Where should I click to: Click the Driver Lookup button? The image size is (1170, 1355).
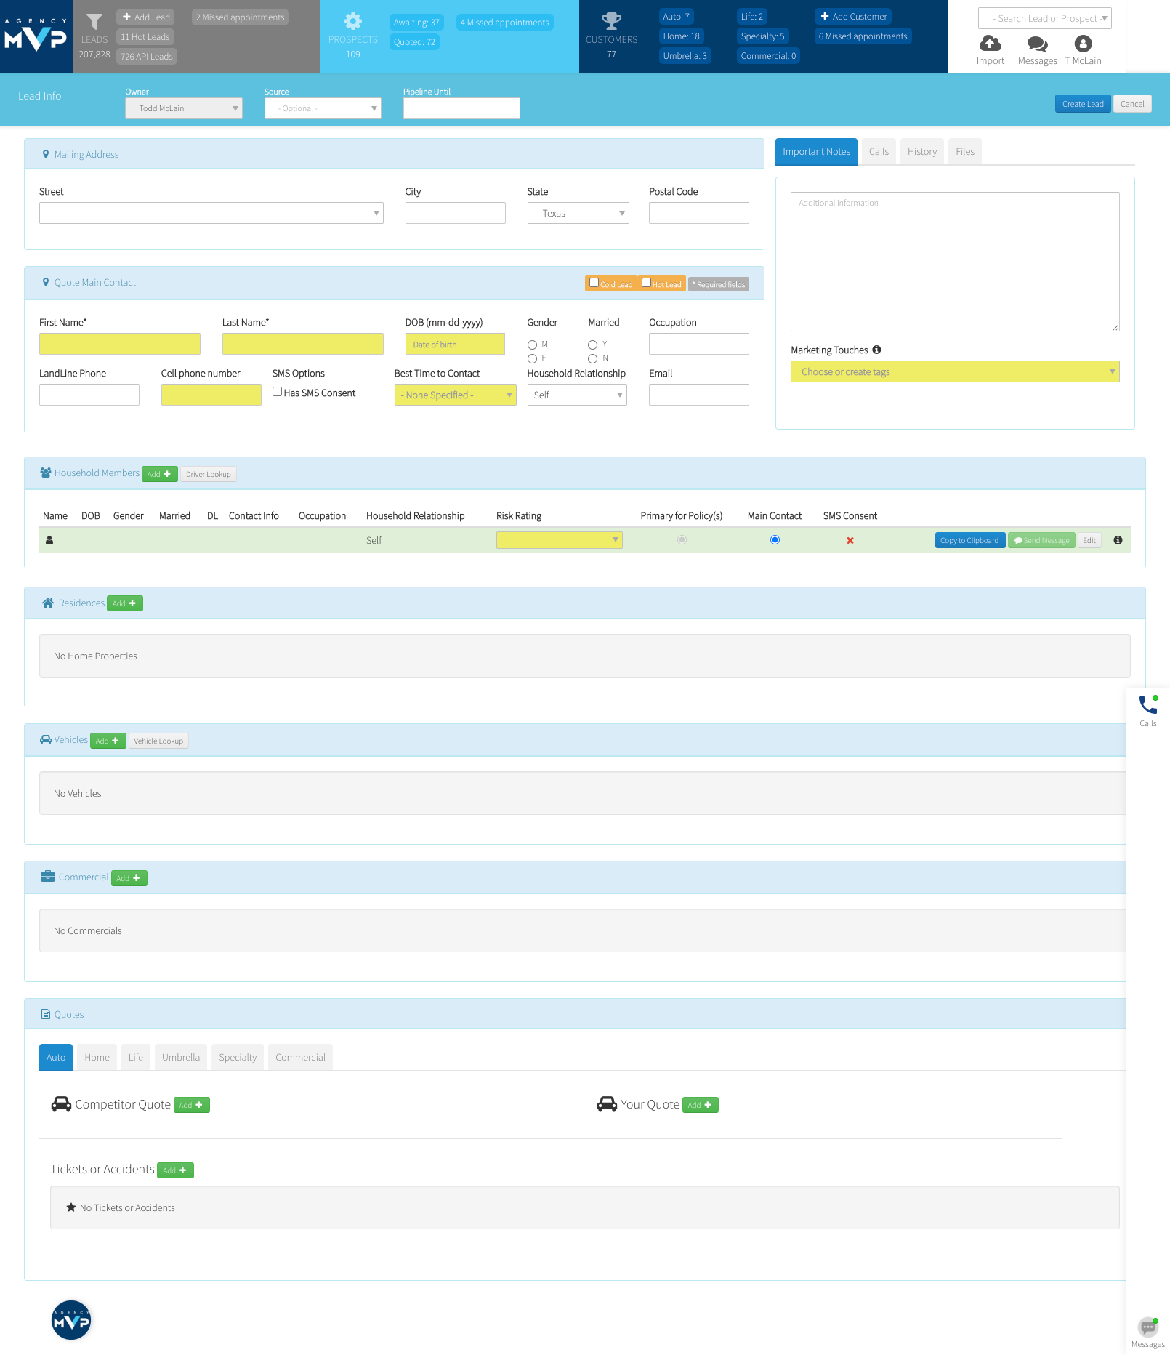tap(208, 473)
